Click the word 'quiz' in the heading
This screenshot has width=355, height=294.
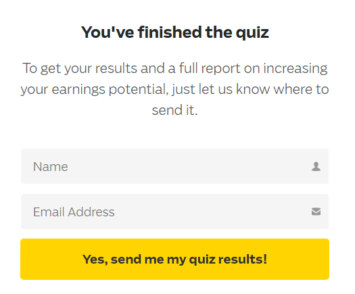(x=252, y=33)
